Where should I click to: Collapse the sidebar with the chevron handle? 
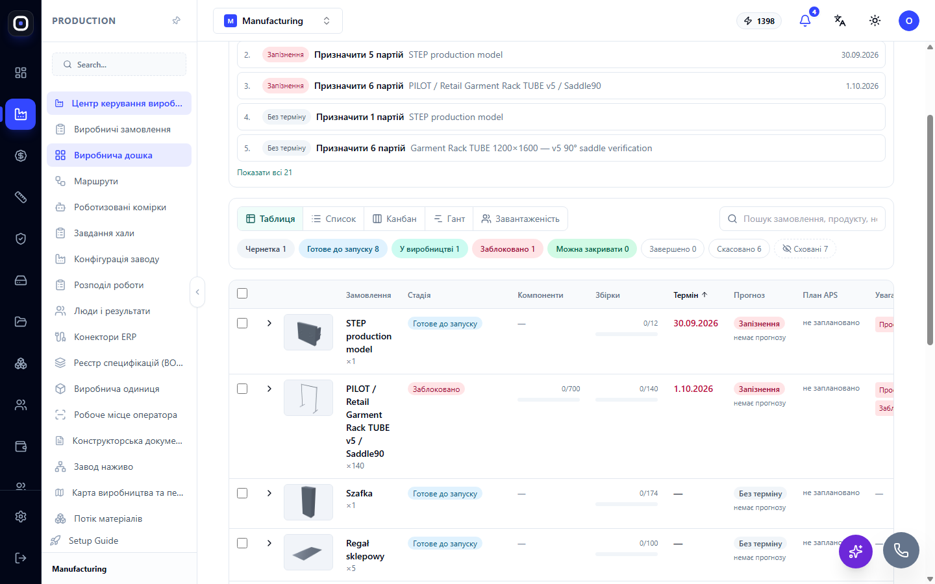[x=197, y=292]
